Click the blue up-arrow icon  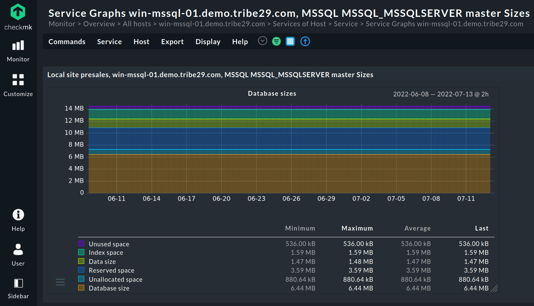pyautogui.click(x=305, y=41)
